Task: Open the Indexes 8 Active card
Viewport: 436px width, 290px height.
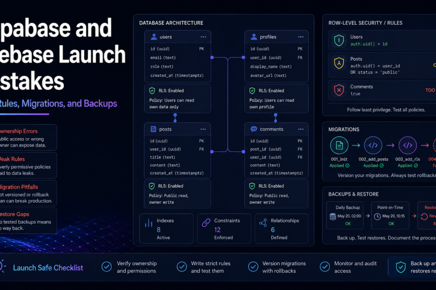Action: click(166, 229)
